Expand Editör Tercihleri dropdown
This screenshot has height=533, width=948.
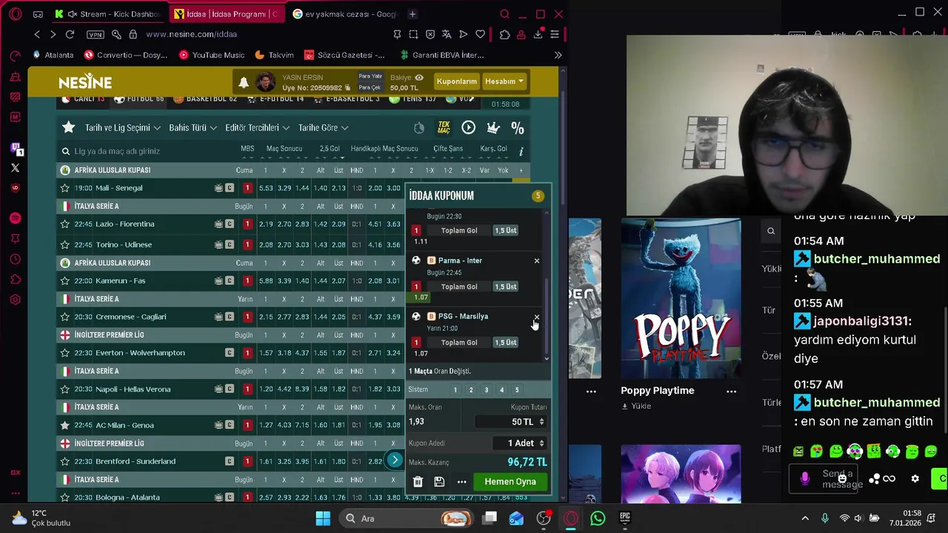tap(257, 127)
